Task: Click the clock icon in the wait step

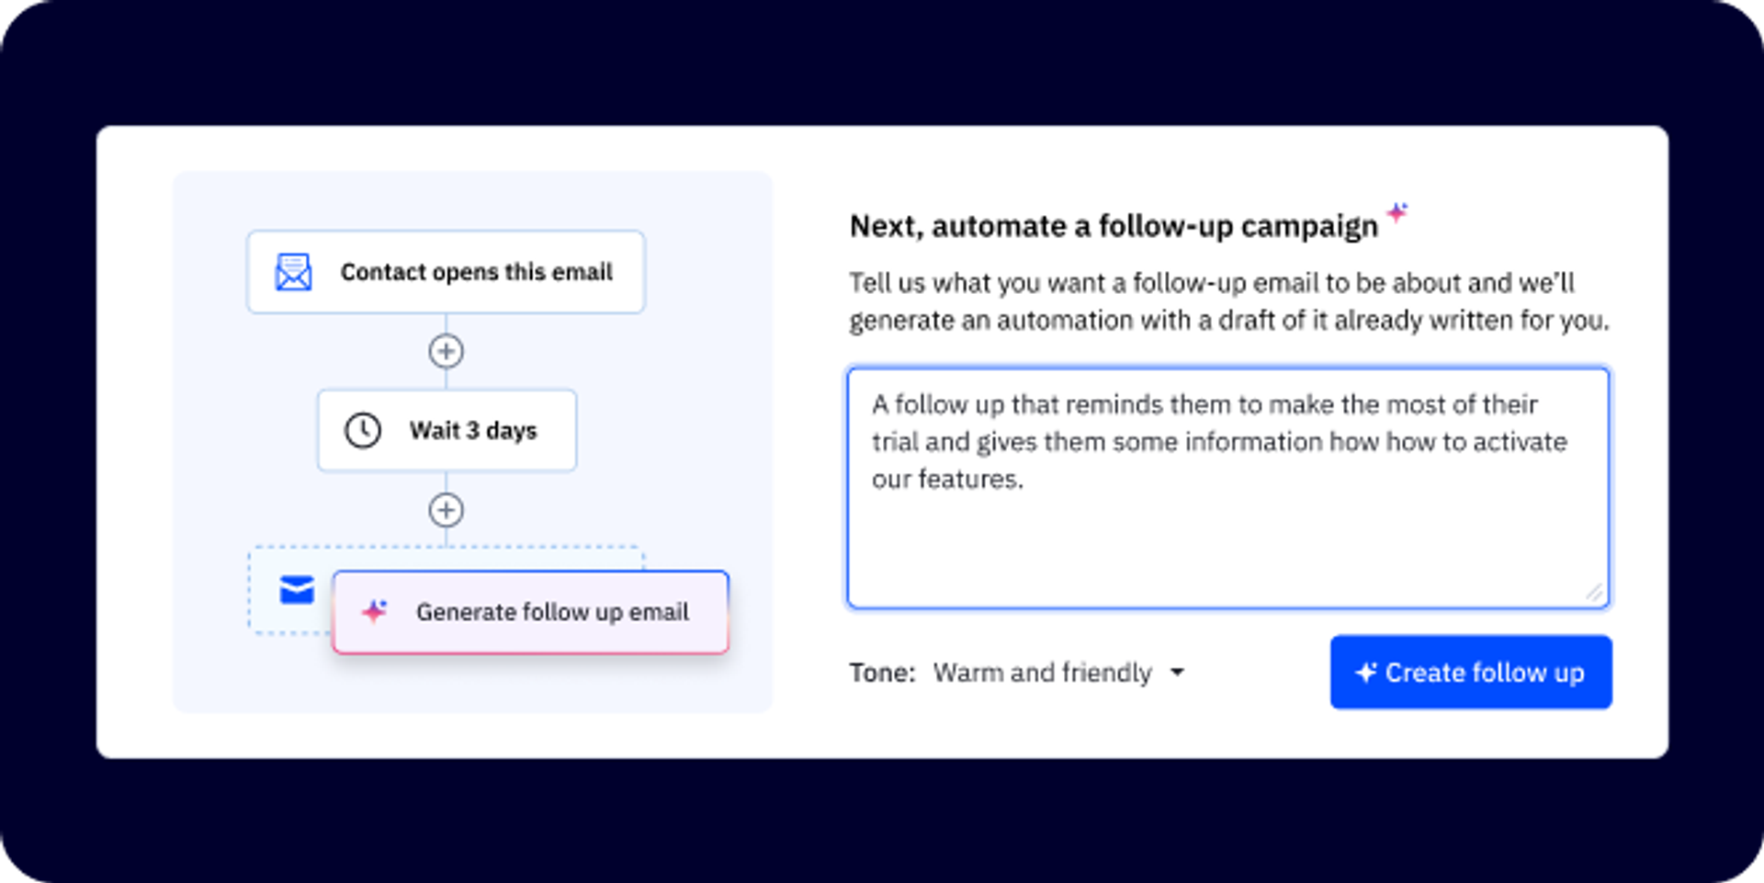Action: [x=363, y=430]
